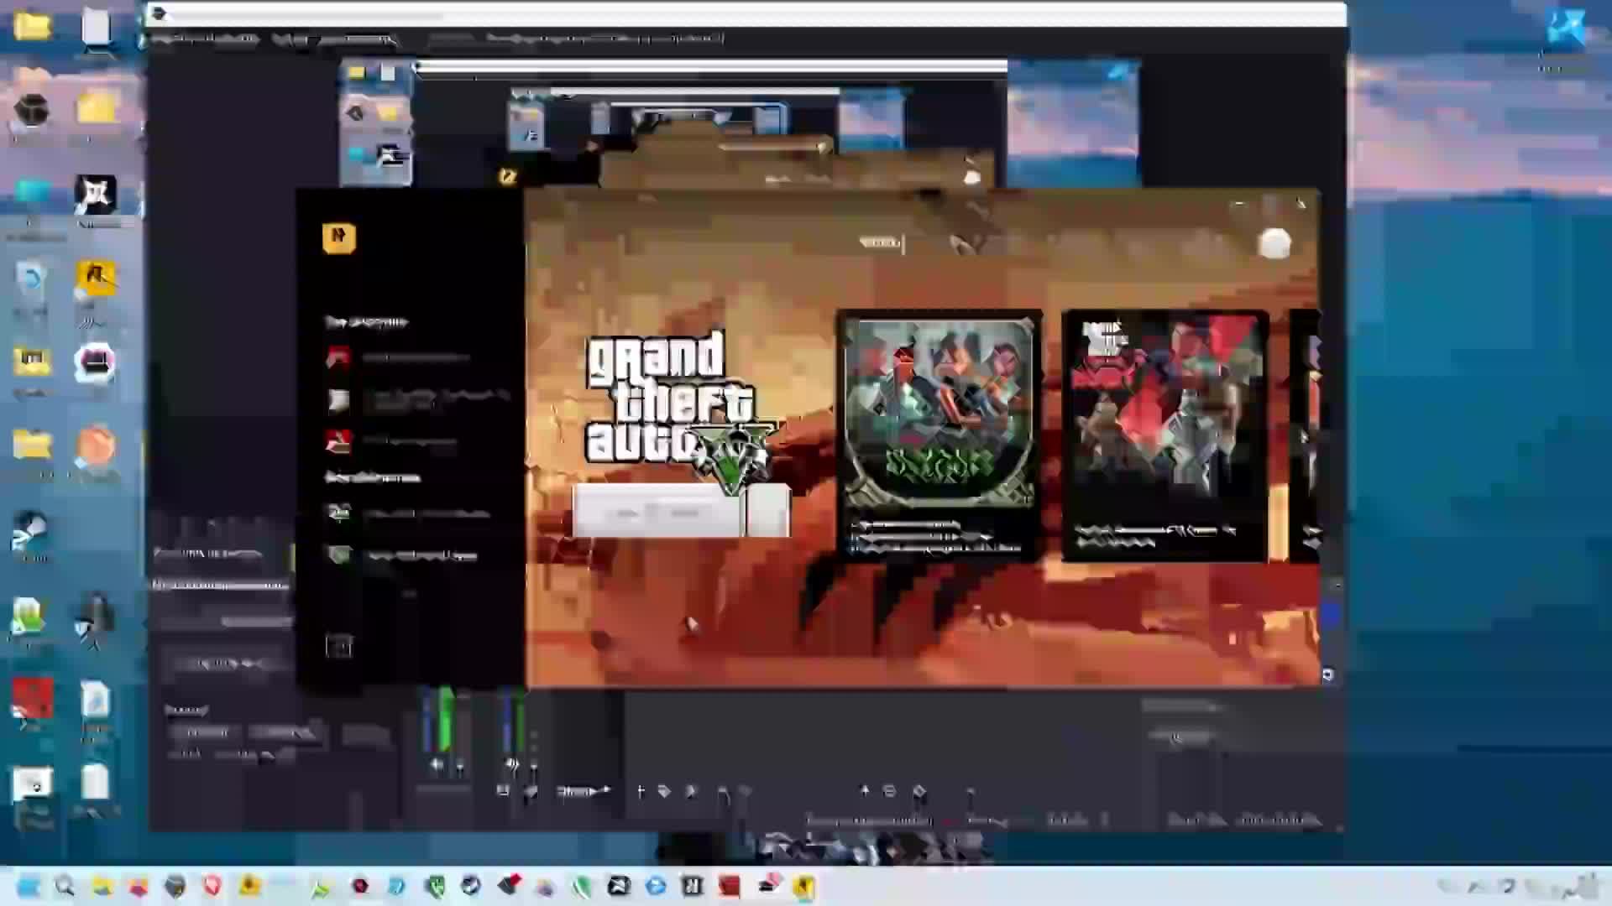The image size is (1612, 906).
Task: Click the black N taskbar icon
Action: click(x=693, y=886)
